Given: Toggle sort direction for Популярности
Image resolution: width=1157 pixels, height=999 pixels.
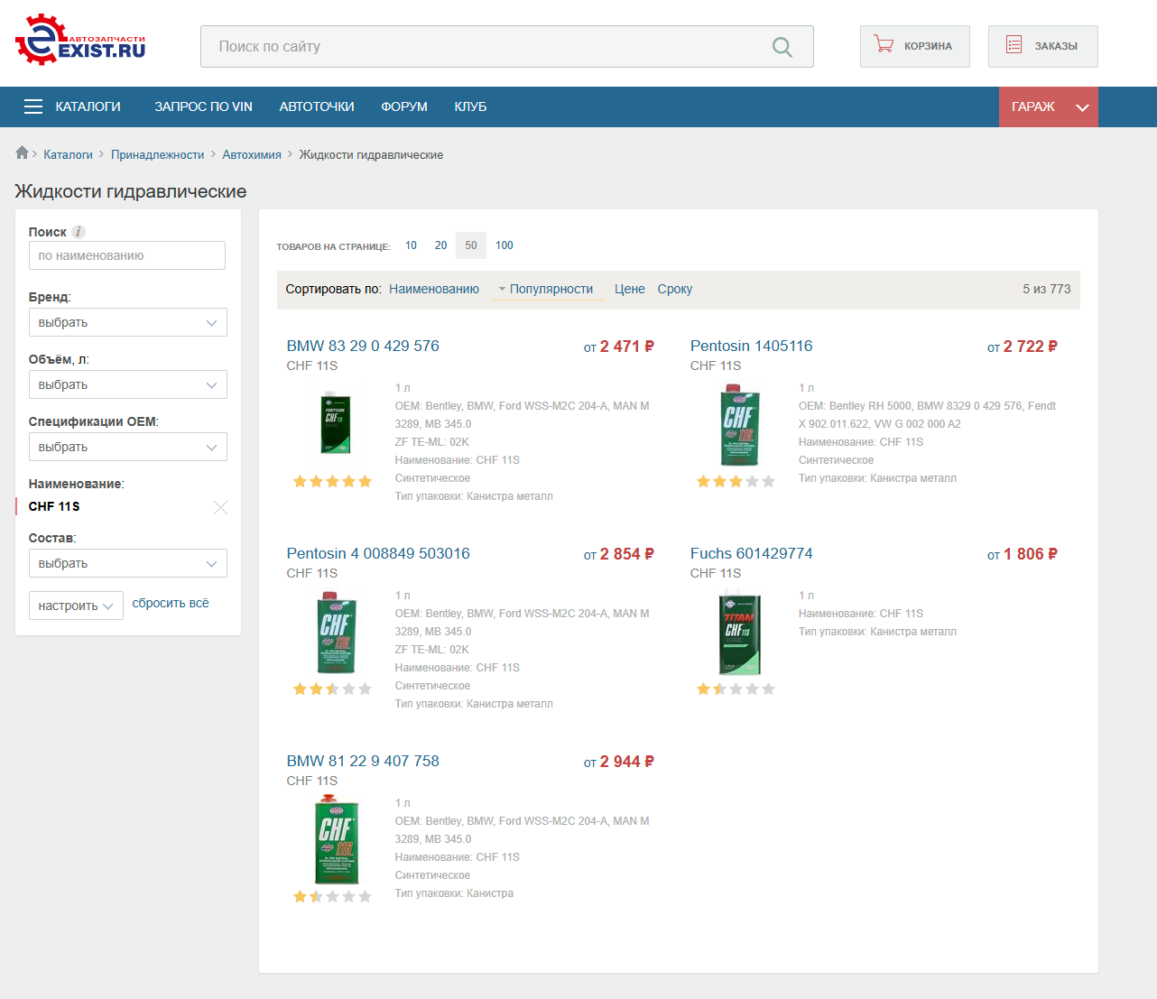Looking at the screenshot, I should pyautogui.click(x=502, y=290).
